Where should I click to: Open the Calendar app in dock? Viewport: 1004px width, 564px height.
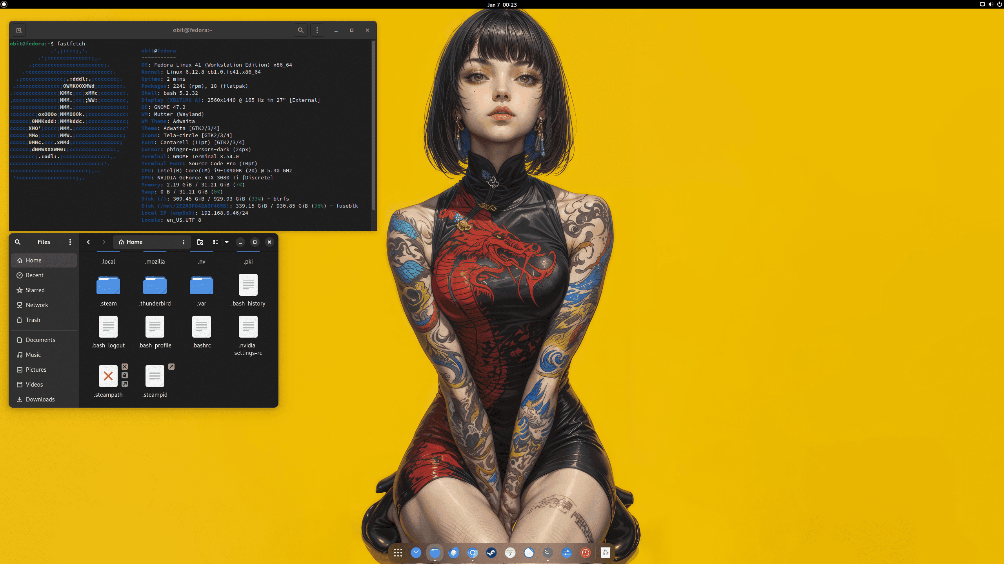pyautogui.click(x=510, y=553)
